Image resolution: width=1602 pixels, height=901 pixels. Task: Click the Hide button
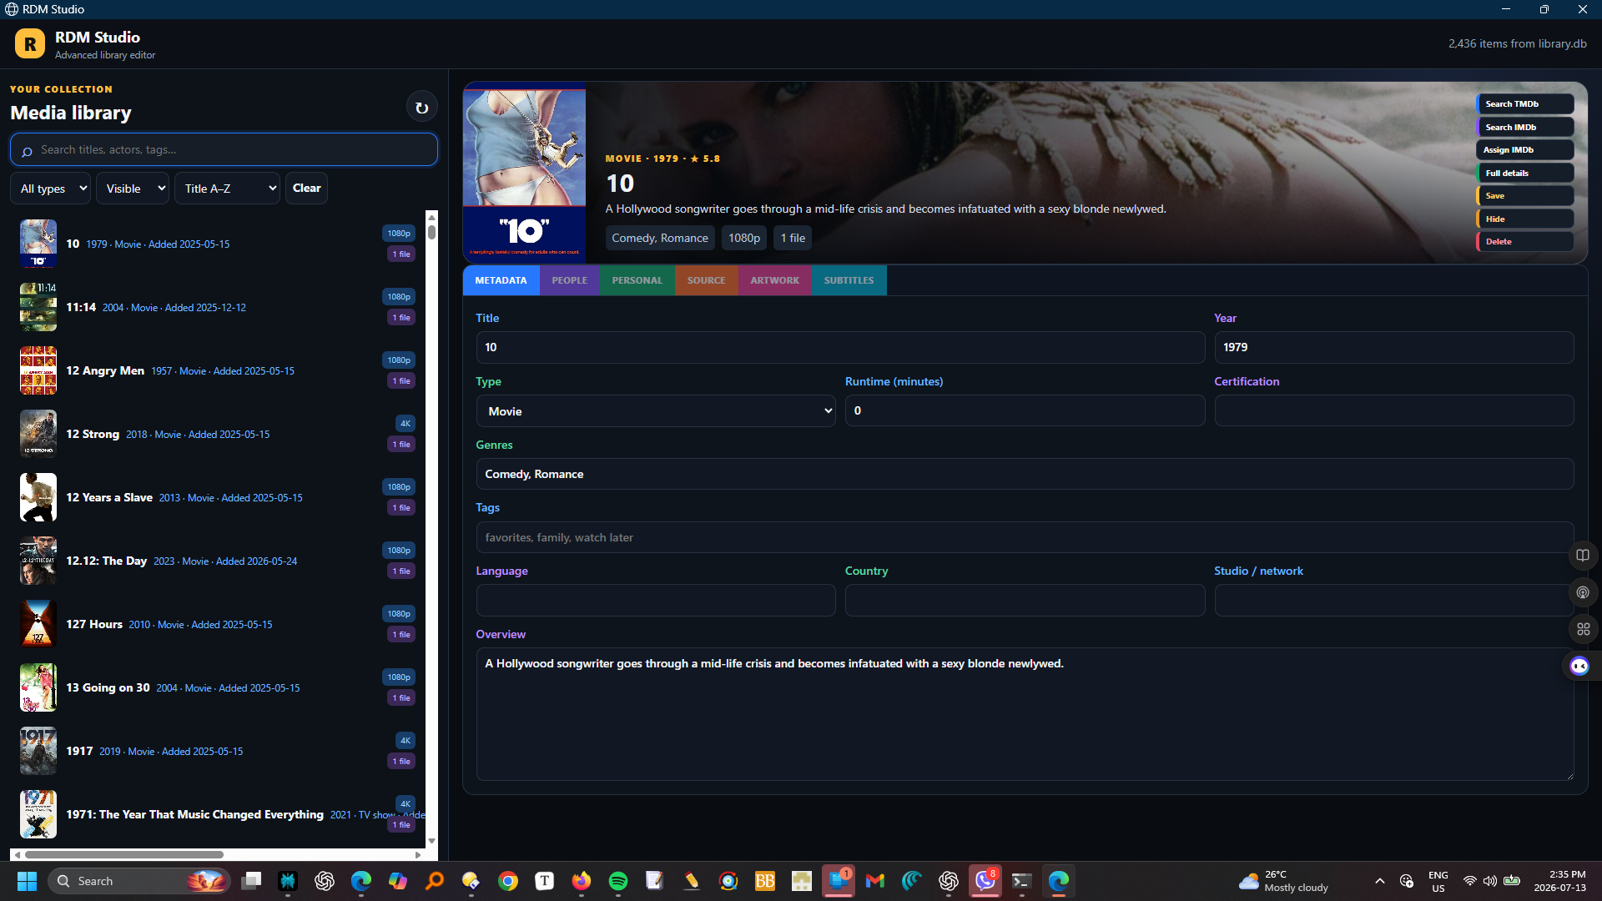[x=1525, y=219]
